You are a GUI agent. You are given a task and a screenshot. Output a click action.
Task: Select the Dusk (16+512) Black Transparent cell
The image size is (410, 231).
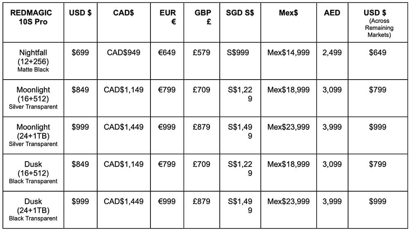coord(33,172)
